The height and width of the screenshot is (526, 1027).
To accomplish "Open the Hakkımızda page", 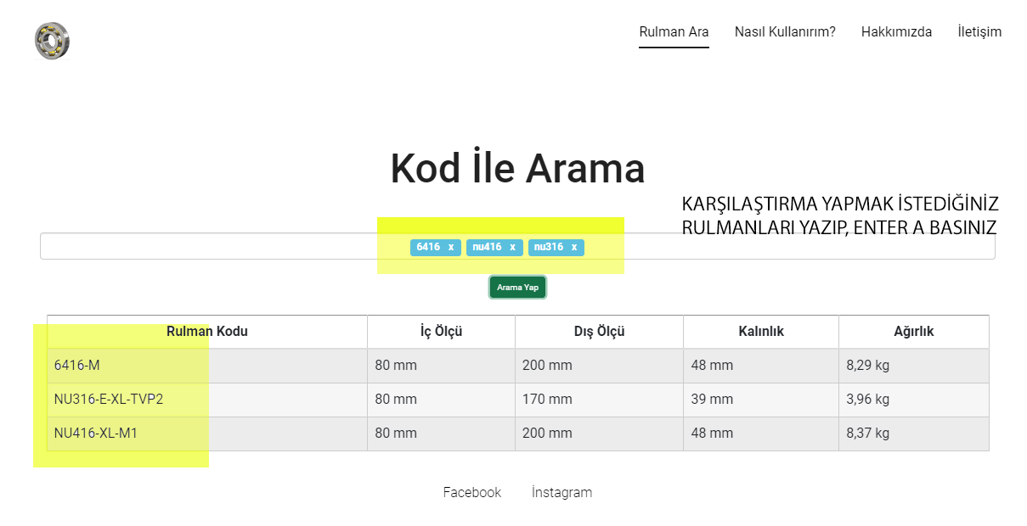I will 896,32.
